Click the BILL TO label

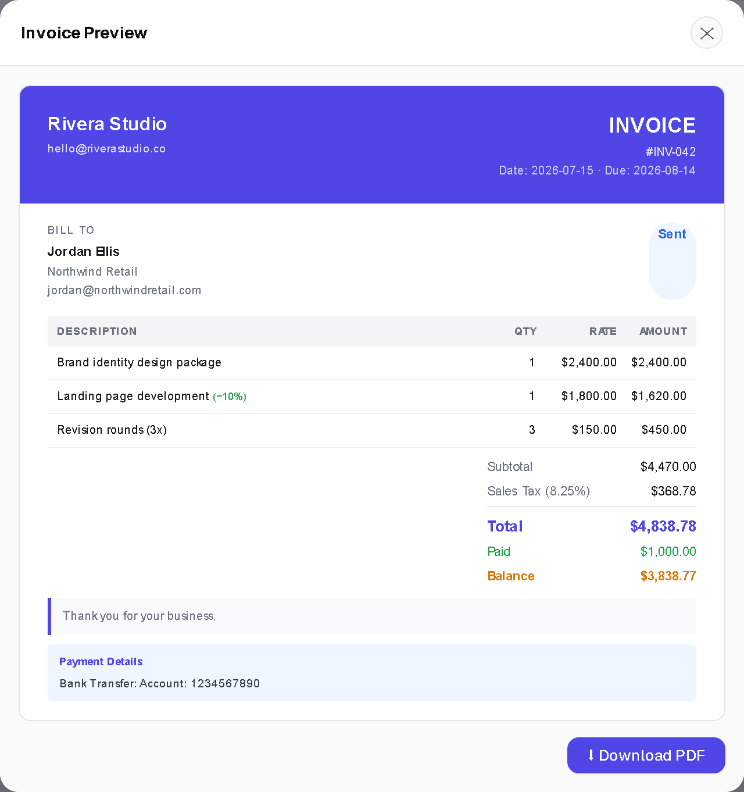coord(71,230)
